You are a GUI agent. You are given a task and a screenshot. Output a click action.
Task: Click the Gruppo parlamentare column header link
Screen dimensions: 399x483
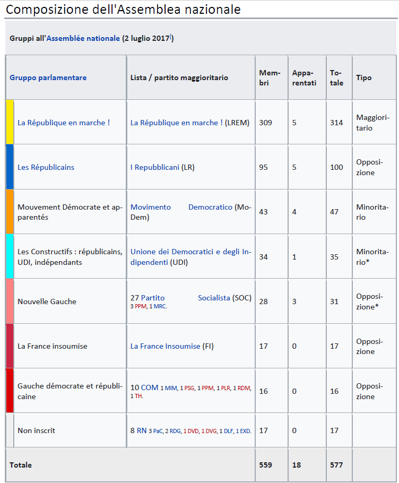(x=48, y=77)
